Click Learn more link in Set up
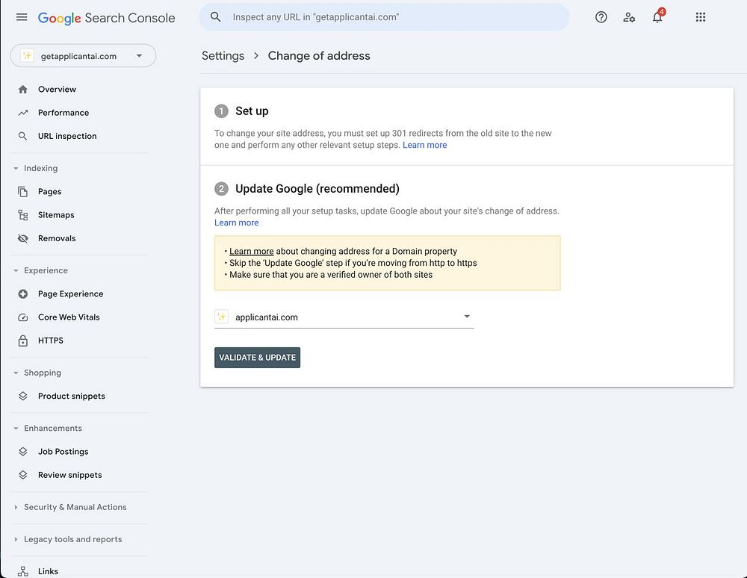 pos(424,145)
